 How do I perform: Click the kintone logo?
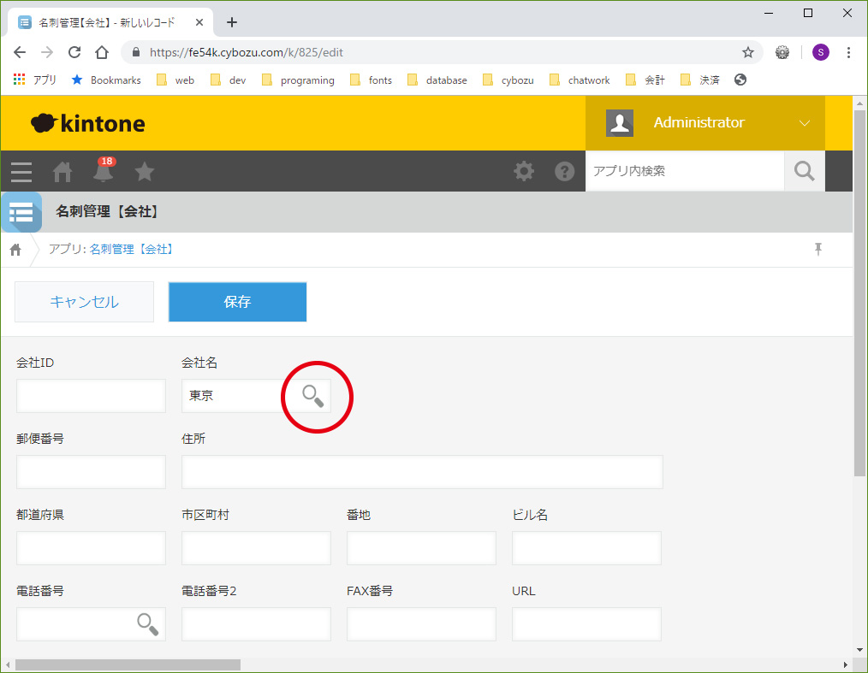[x=88, y=123]
